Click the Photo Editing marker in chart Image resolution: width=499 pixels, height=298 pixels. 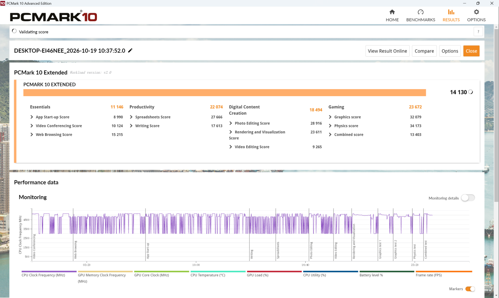[311, 250]
